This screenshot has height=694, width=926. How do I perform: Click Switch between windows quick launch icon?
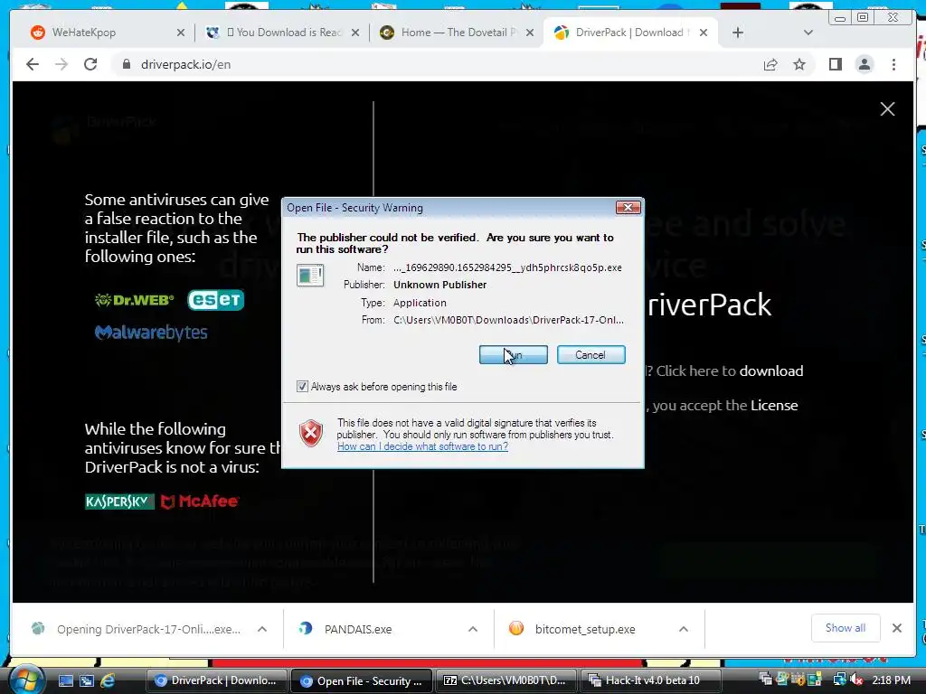[87, 681]
